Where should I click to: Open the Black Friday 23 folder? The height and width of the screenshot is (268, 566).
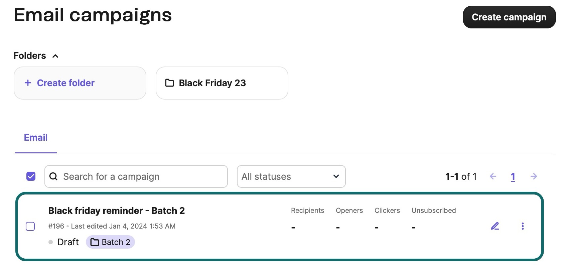(x=222, y=83)
